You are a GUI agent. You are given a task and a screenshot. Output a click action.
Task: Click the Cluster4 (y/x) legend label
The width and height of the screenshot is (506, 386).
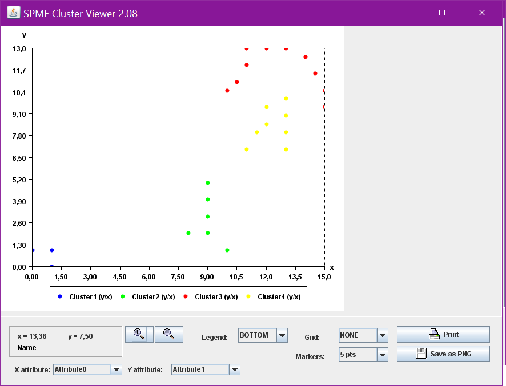[279, 296]
